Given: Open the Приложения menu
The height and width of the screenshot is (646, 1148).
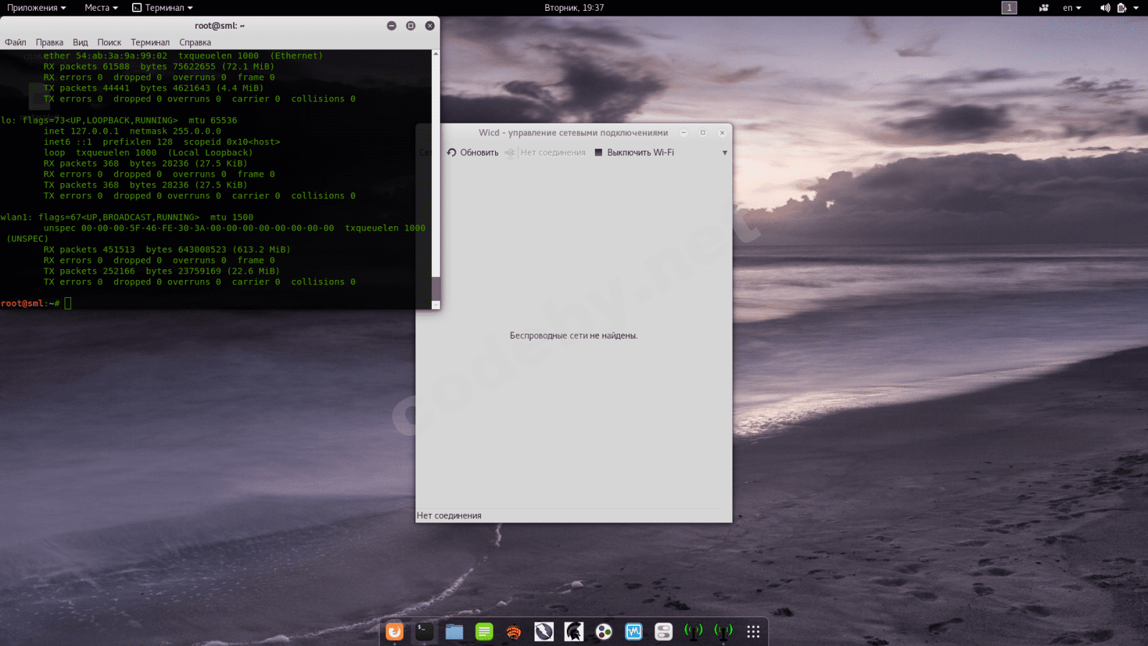Looking at the screenshot, I should coord(36,8).
